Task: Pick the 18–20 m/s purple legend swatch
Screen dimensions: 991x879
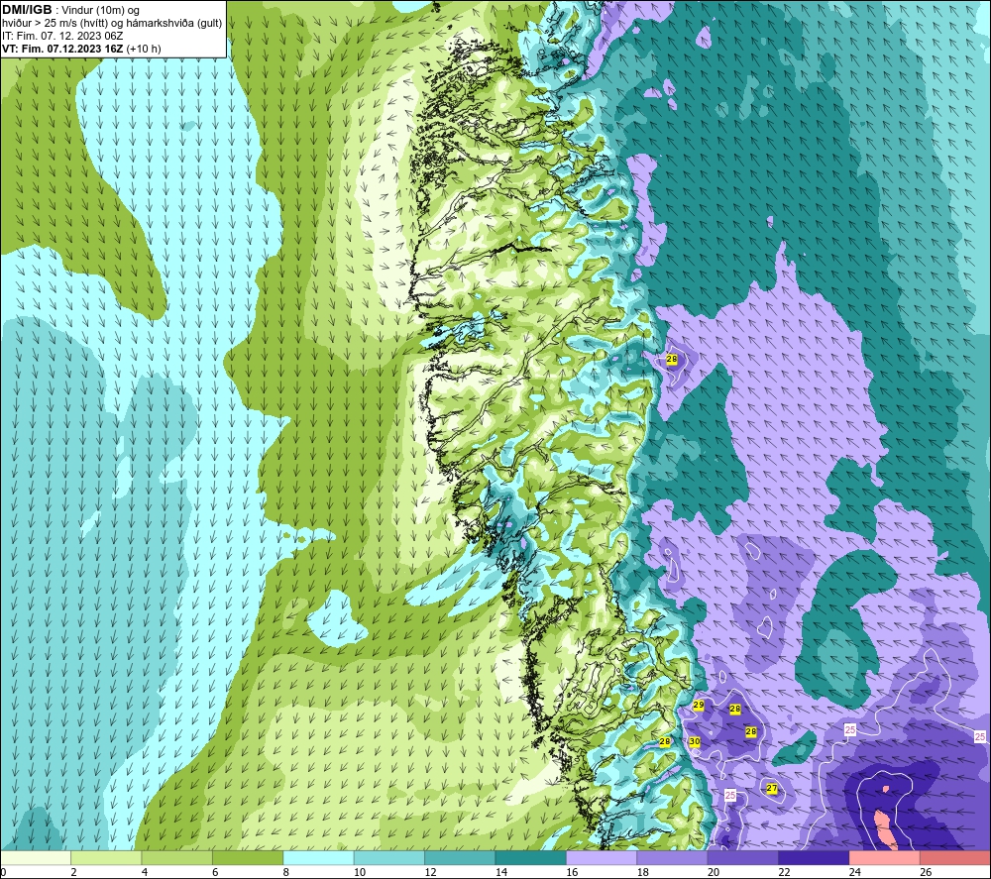Action: pyautogui.click(x=673, y=858)
